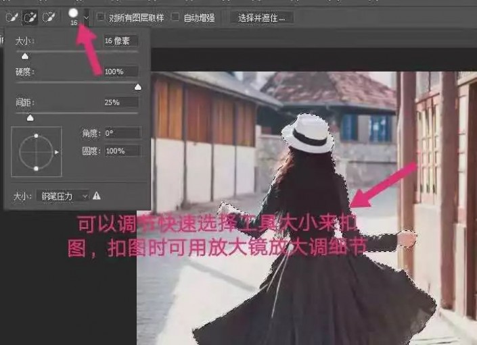Viewport: 477px width, 345px height.
Task: Select the Subtract from selection mode icon
Action: point(49,18)
